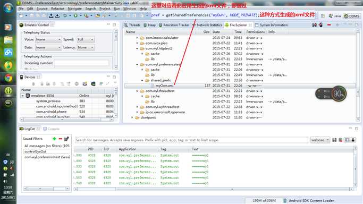Push a file onto the device
The height and width of the screenshot is (204, 363).
coord(321,25)
